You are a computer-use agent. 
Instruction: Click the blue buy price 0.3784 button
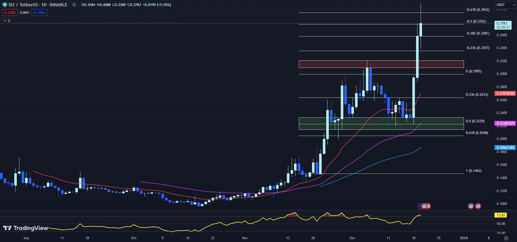pos(39,13)
